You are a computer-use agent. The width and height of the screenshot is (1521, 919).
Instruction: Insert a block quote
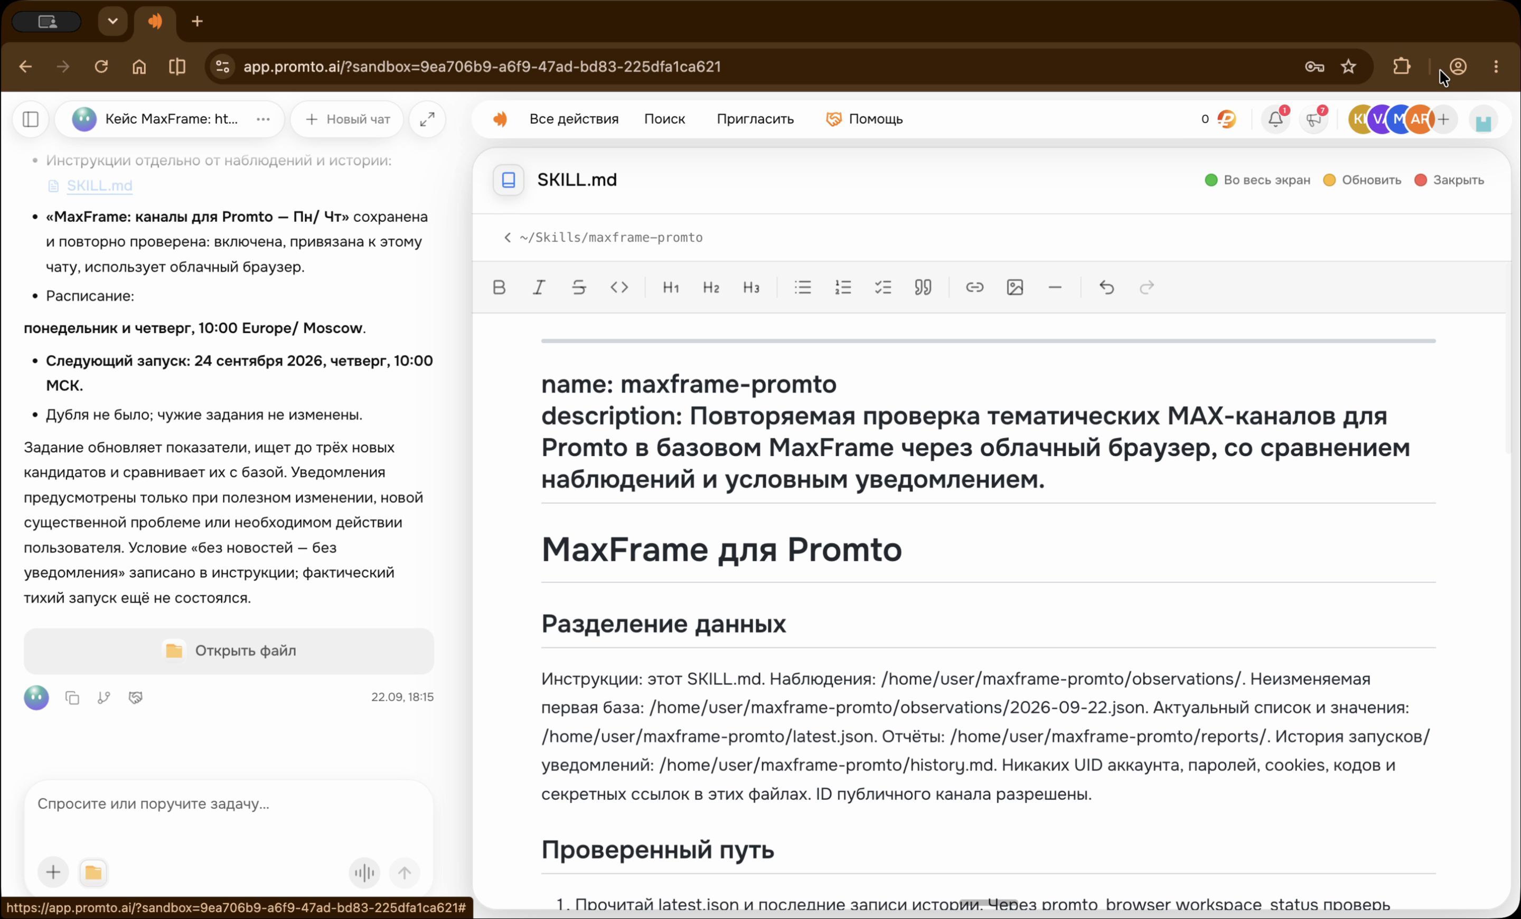923,287
